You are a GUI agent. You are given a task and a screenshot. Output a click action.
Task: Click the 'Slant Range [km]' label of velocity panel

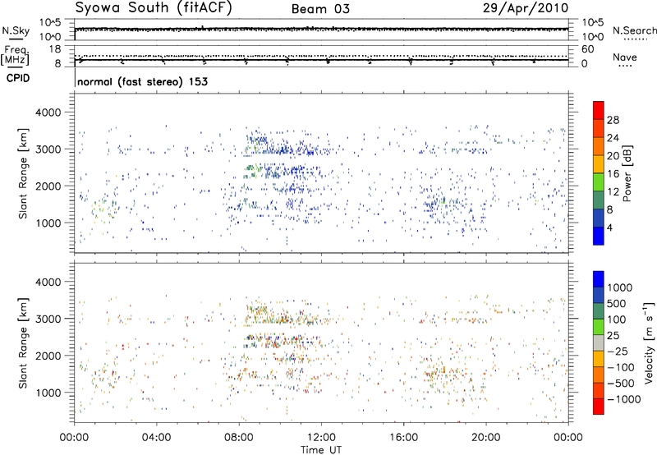[x=23, y=342]
